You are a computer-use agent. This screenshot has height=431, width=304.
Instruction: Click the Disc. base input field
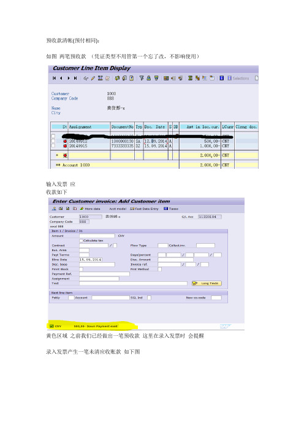coord(97,265)
